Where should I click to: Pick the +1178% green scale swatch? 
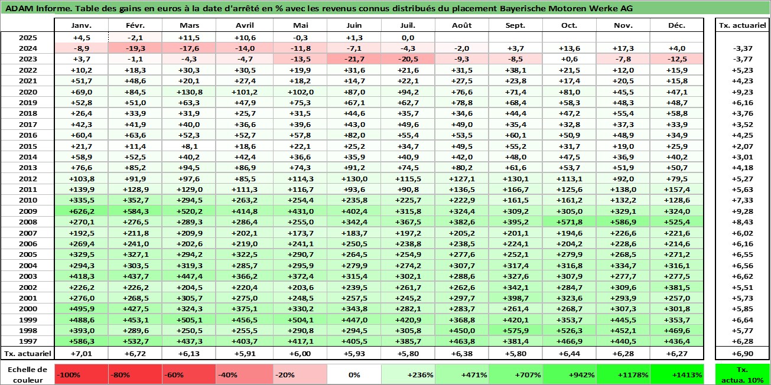(623, 374)
